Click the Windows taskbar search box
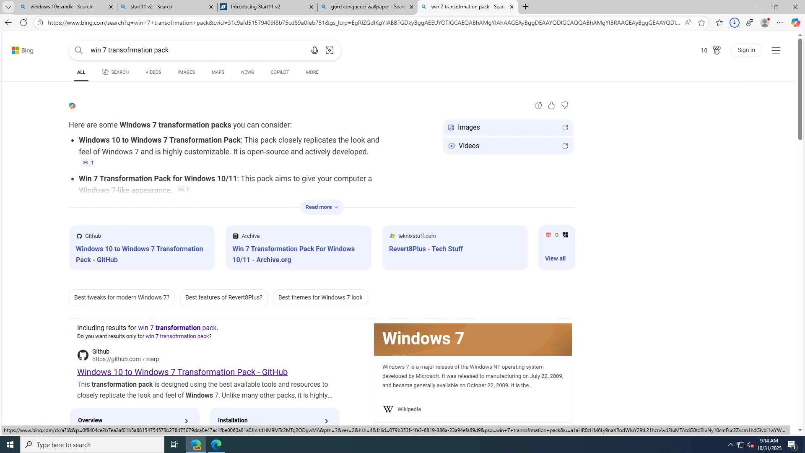This screenshot has width=805, height=453. click(92, 445)
